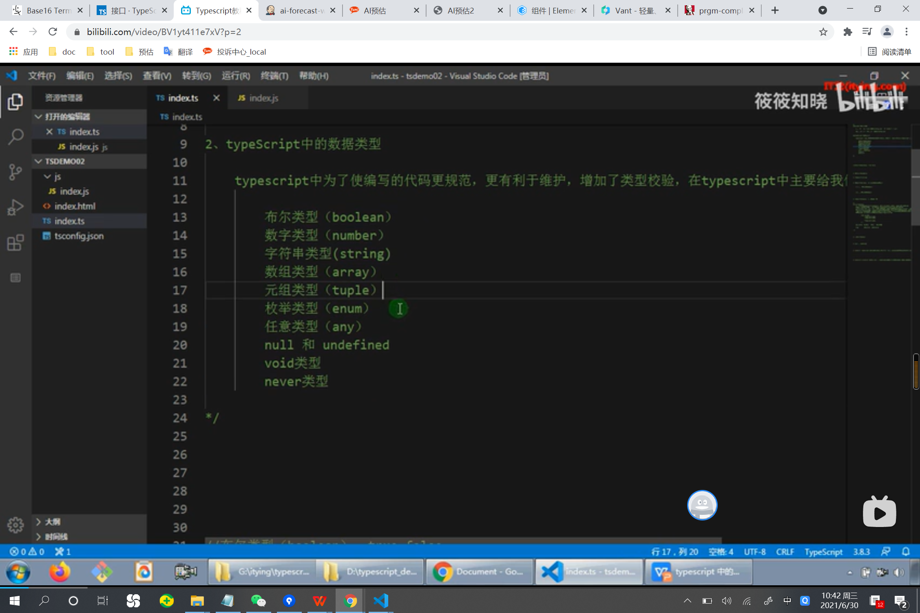Open the Search icon in the activity bar

pos(15,137)
